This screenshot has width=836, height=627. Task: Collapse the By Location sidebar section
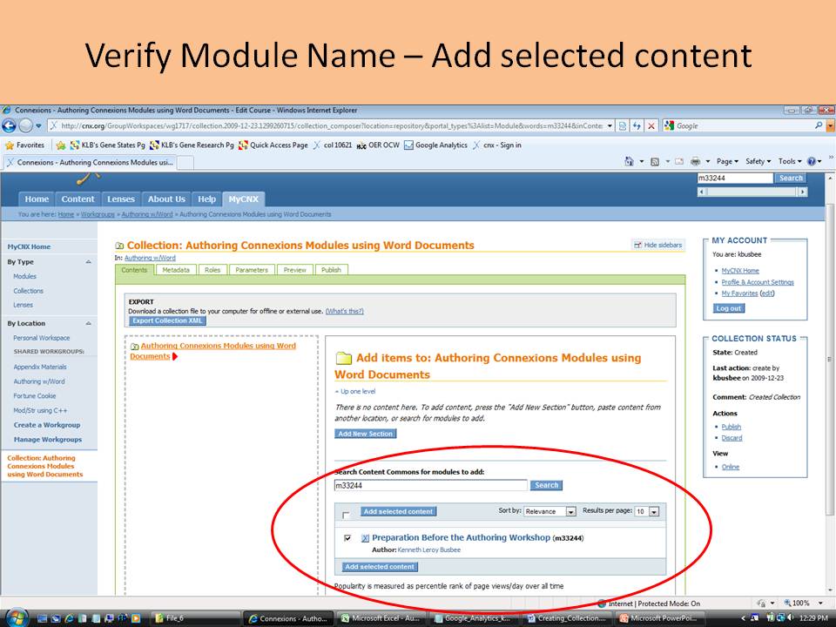point(89,323)
